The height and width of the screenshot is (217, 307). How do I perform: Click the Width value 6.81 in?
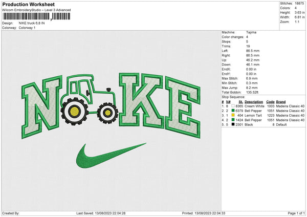(299, 17)
